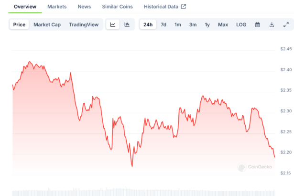Image resolution: width=294 pixels, height=196 pixels.
Task: Click the download chart data icon
Action: point(272,25)
